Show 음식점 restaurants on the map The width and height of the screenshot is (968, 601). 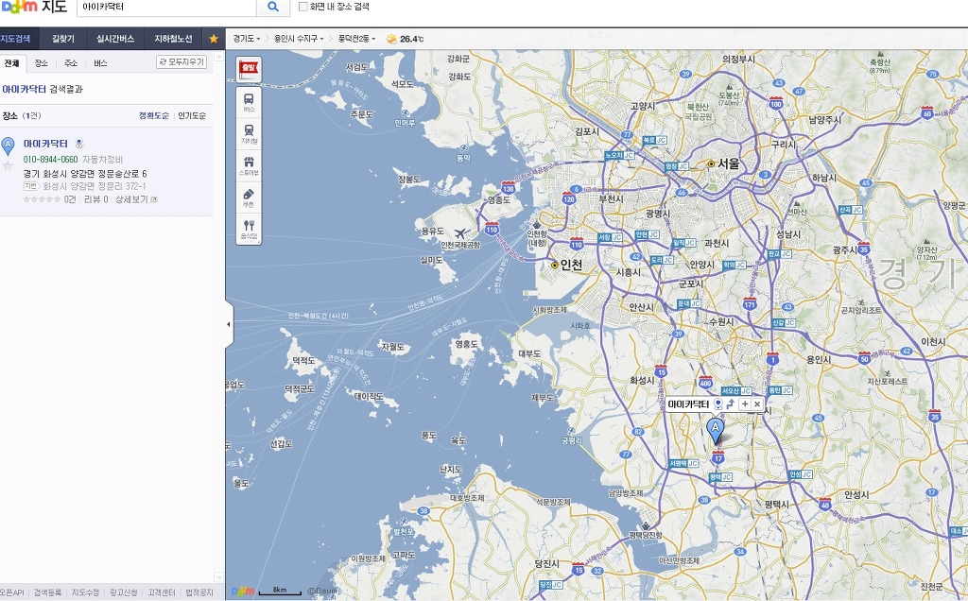coord(249,229)
